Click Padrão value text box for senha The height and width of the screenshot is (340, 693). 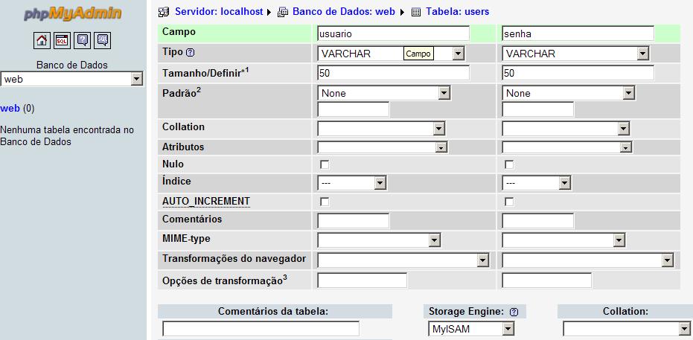click(538, 109)
